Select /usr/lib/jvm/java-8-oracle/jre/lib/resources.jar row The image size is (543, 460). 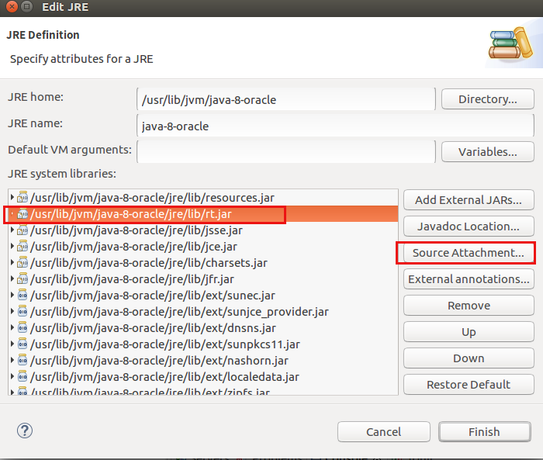point(203,198)
